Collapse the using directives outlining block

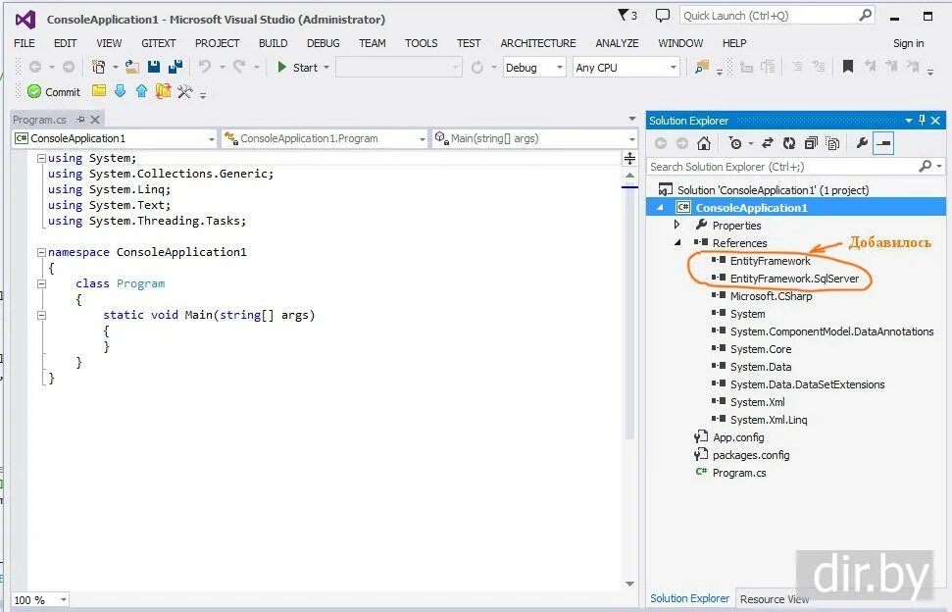click(41, 158)
